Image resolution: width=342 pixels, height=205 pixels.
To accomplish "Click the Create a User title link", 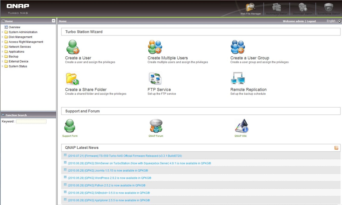I will coord(78,58).
